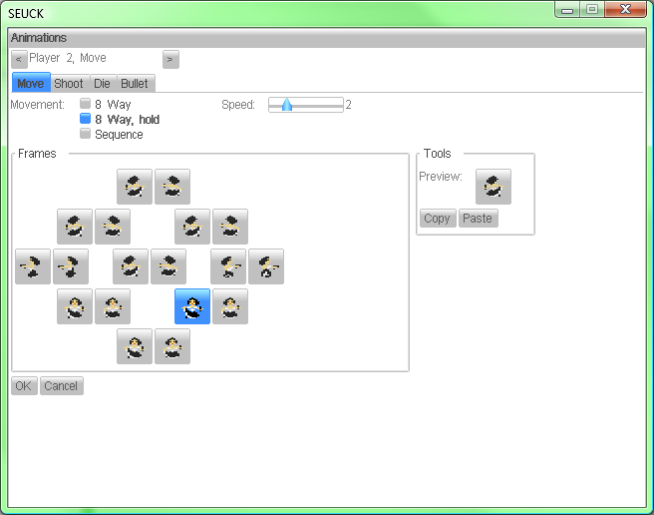
Task: Select second frame of the down-left direction pair
Action: point(113,306)
